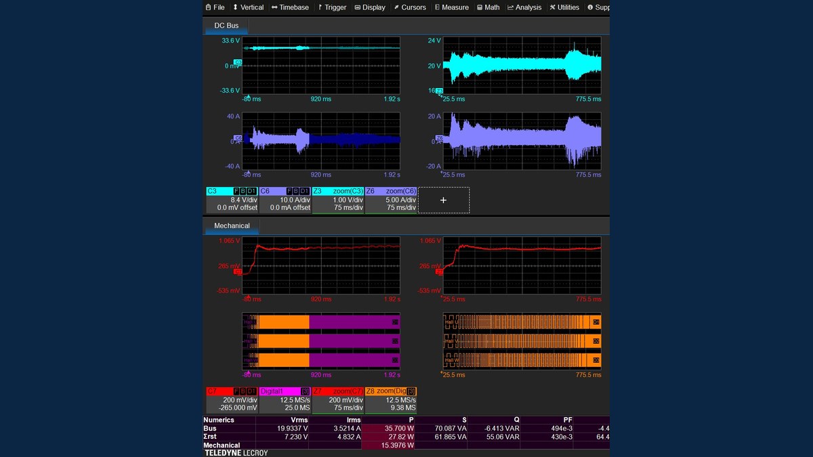Open the Math menu
This screenshot has height=457, width=813.
[x=488, y=7]
